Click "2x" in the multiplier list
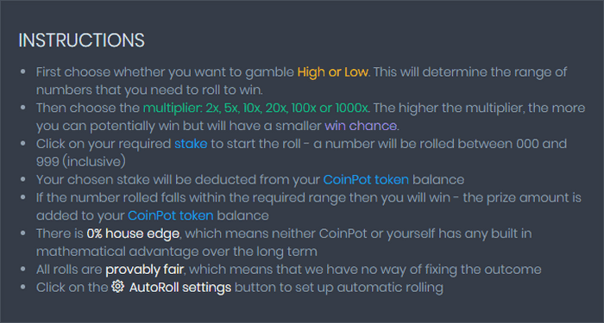Image resolution: width=604 pixels, height=323 pixels. click(212, 108)
